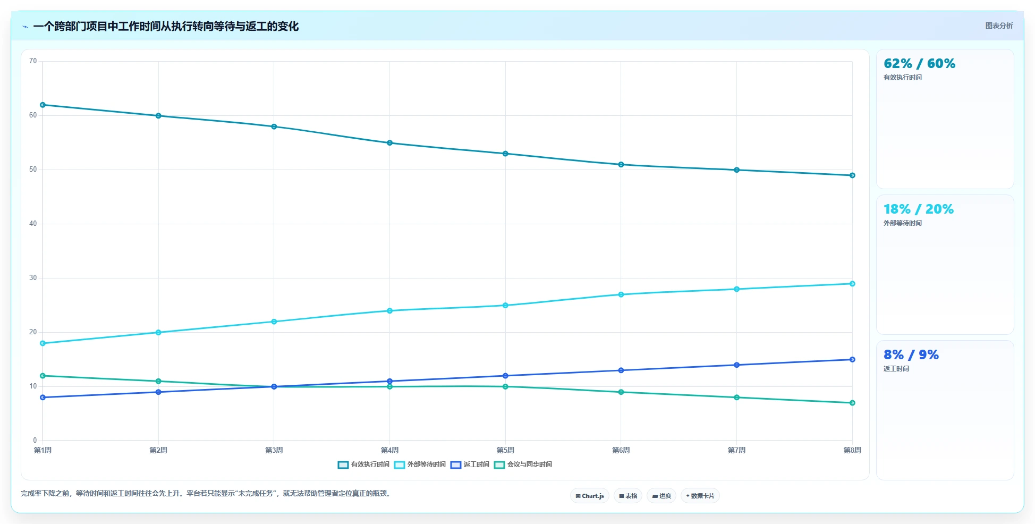Hide the 会议与同步时间 series via legend
The image size is (1035, 524).
pyautogui.click(x=523, y=464)
